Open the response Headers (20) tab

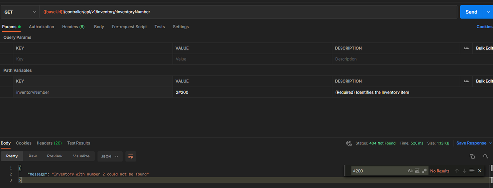coord(49,143)
